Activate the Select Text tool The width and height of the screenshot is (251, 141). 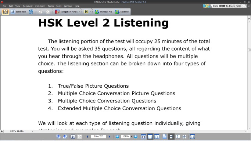click(x=18, y=12)
